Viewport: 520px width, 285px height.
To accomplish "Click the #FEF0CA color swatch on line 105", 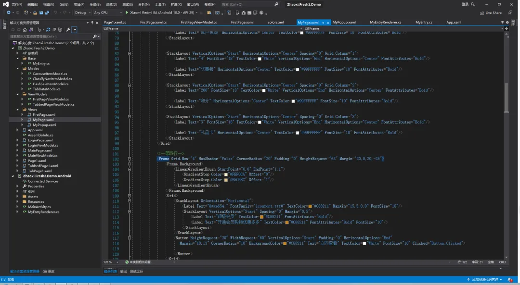I will point(226,175).
